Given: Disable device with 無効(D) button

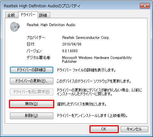Looking at the screenshot, I should pyautogui.click(x=32, y=104).
